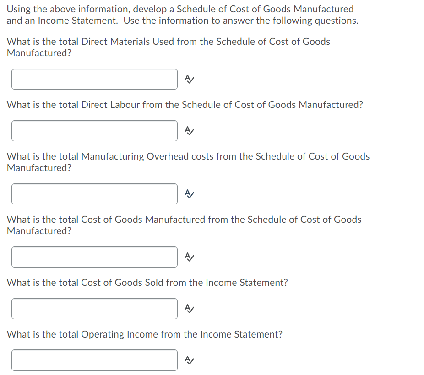424x375 pixels.
Task: Click the spellcheck icon beside Direct Labour answer
Action: coord(189,131)
